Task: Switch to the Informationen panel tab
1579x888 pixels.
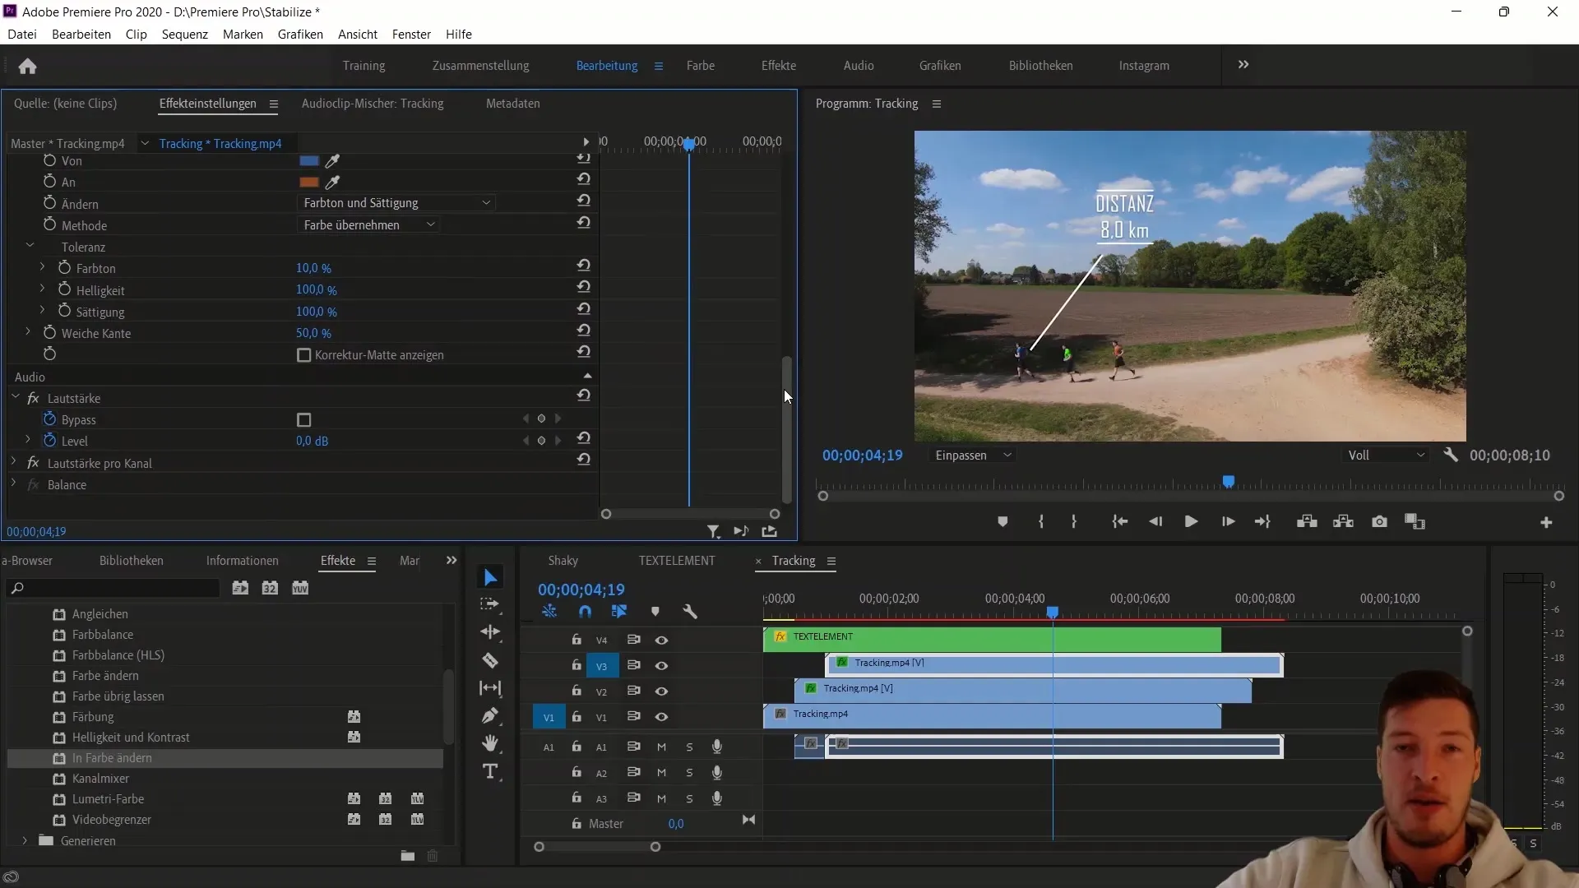Action: (x=242, y=561)
